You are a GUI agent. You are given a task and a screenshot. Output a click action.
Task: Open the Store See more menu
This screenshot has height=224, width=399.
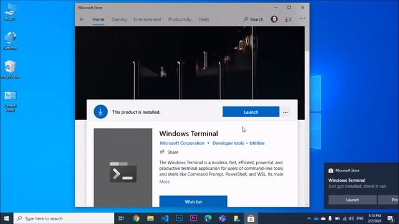click(302, 19)
